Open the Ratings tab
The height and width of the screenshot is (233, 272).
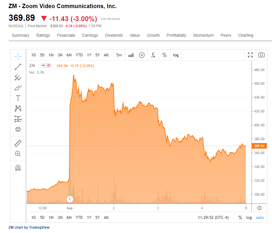[x=43, y=35]
